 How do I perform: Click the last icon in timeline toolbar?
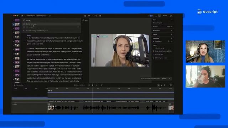point(171,85)
